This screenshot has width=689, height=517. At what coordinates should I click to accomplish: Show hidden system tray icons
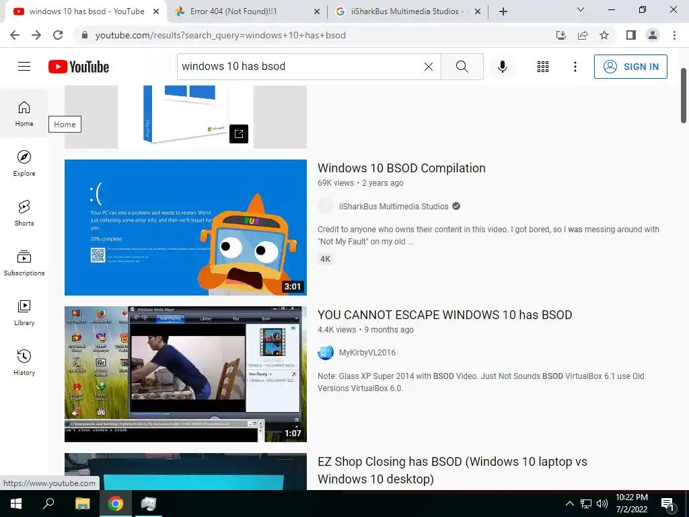pos(569,504)
